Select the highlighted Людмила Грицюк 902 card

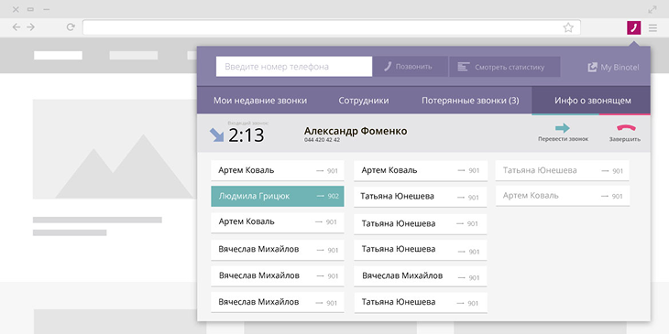(278, 197)
